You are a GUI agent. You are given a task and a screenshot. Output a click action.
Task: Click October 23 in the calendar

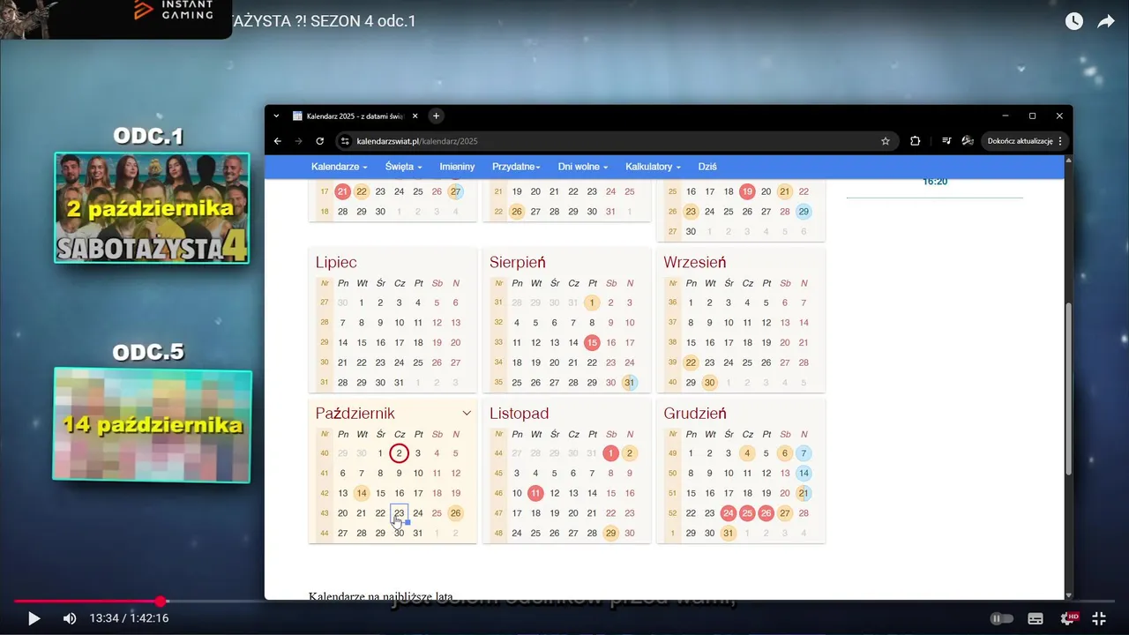coord(400,513)
